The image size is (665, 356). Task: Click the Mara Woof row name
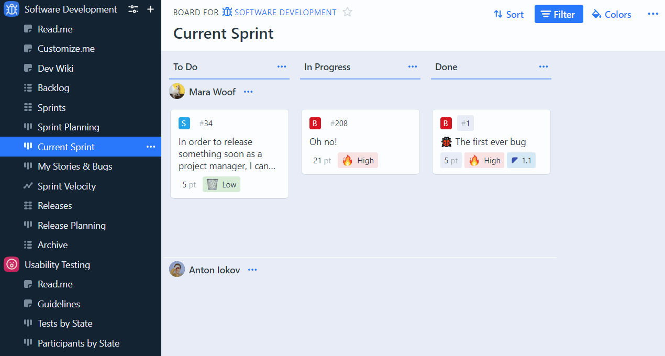(x=212, y=92)
